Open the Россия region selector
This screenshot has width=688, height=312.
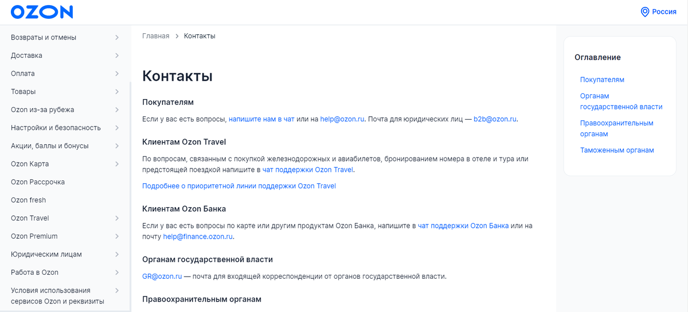click(x=658, y=12)
